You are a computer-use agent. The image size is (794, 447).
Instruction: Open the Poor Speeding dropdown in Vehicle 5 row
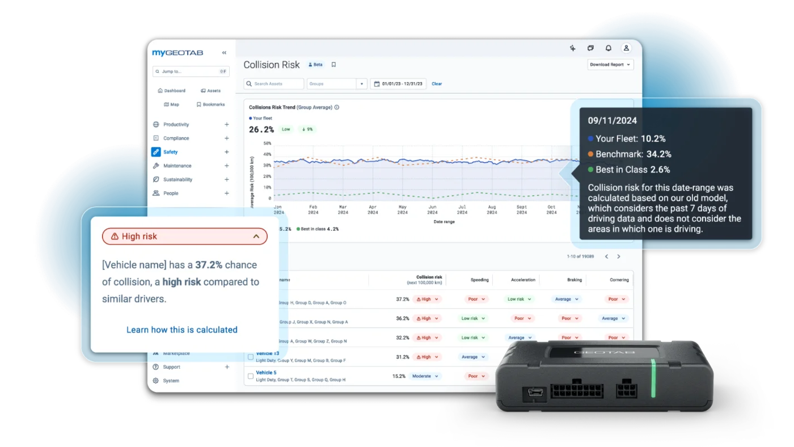click(476, 376)
